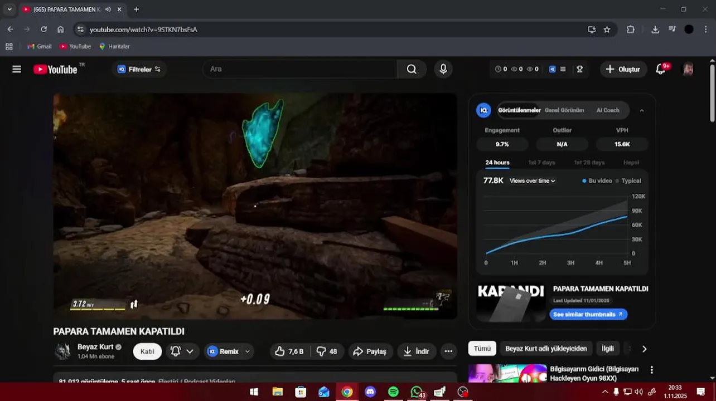The image size is (716, 401).
Task: Open the Beyaz Kurt channel avatar
Action: 63,351
